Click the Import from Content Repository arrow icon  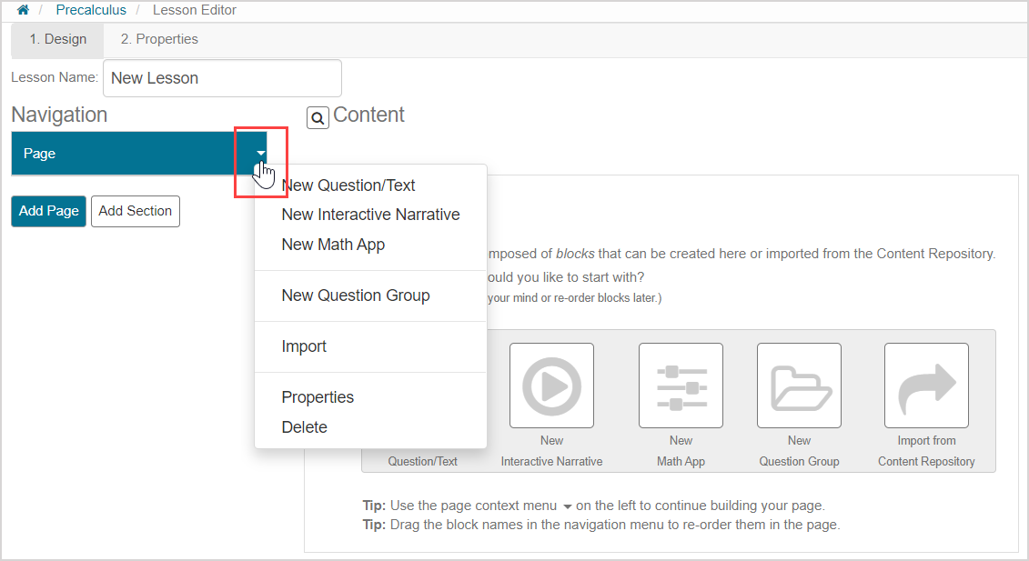(926, 386)
